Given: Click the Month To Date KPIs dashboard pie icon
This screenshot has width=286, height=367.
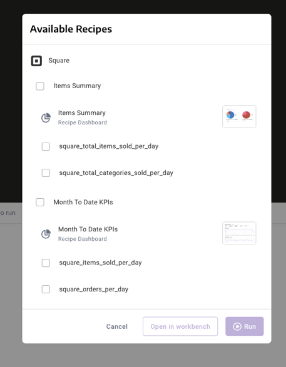Looking at the screenshot, I should tap(46, 234).
